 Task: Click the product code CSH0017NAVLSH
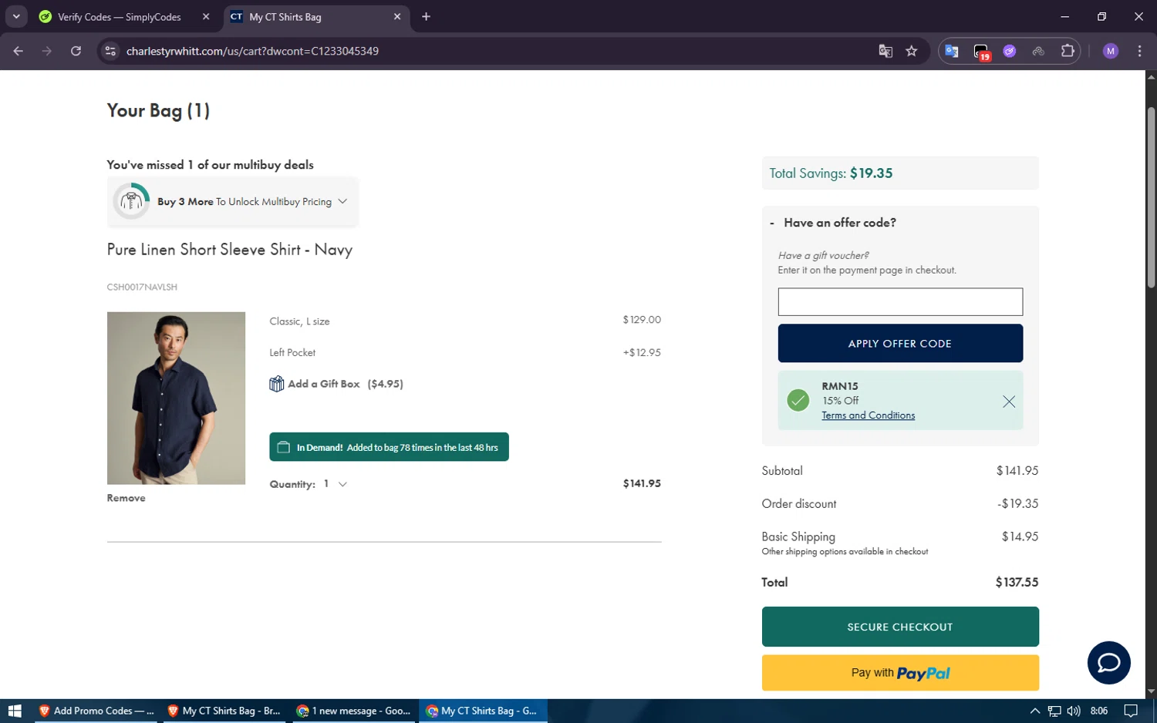(x=142, y=287)
